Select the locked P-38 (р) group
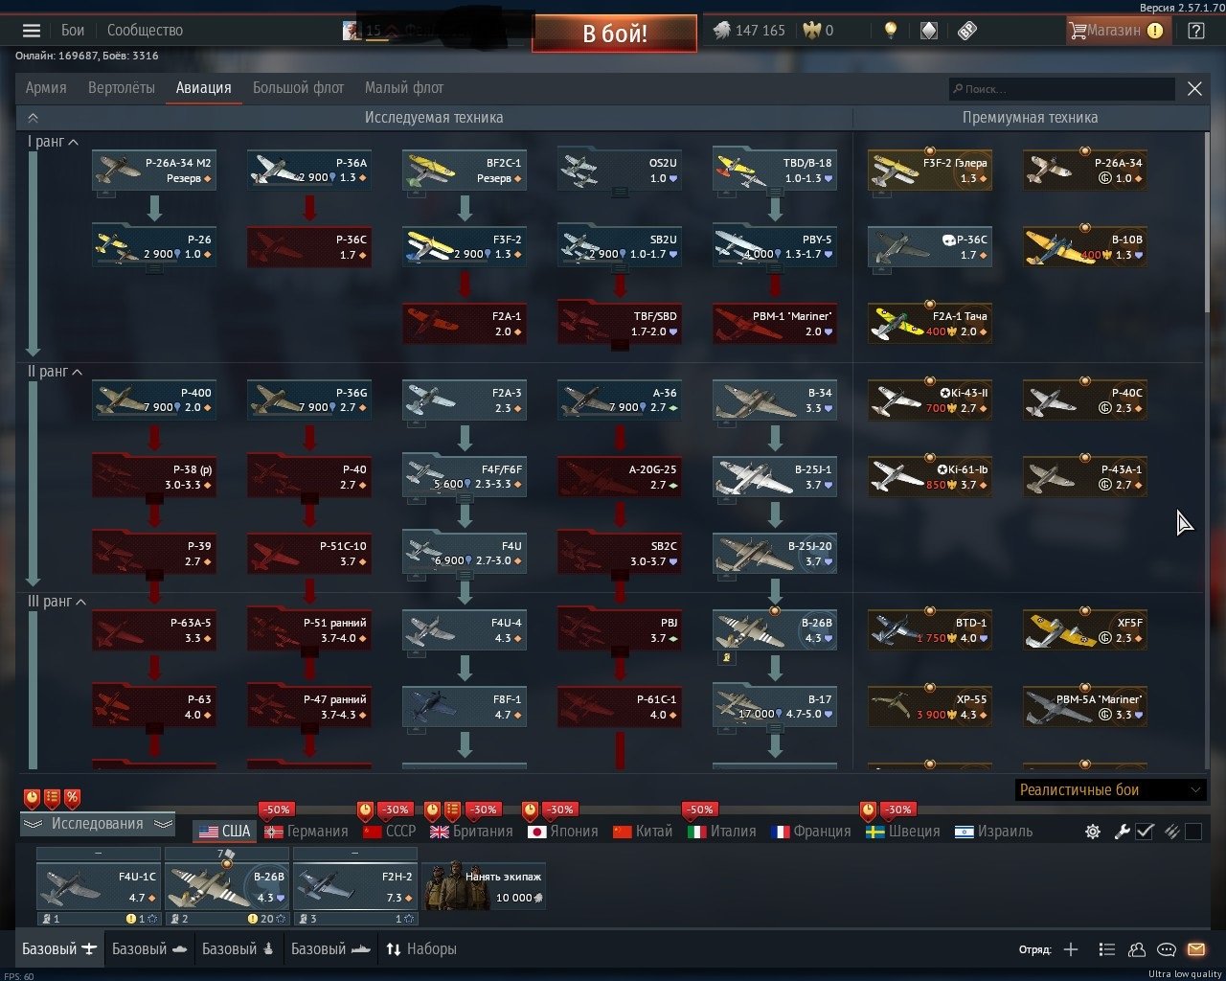1226x981 pixels. (153, 476)
